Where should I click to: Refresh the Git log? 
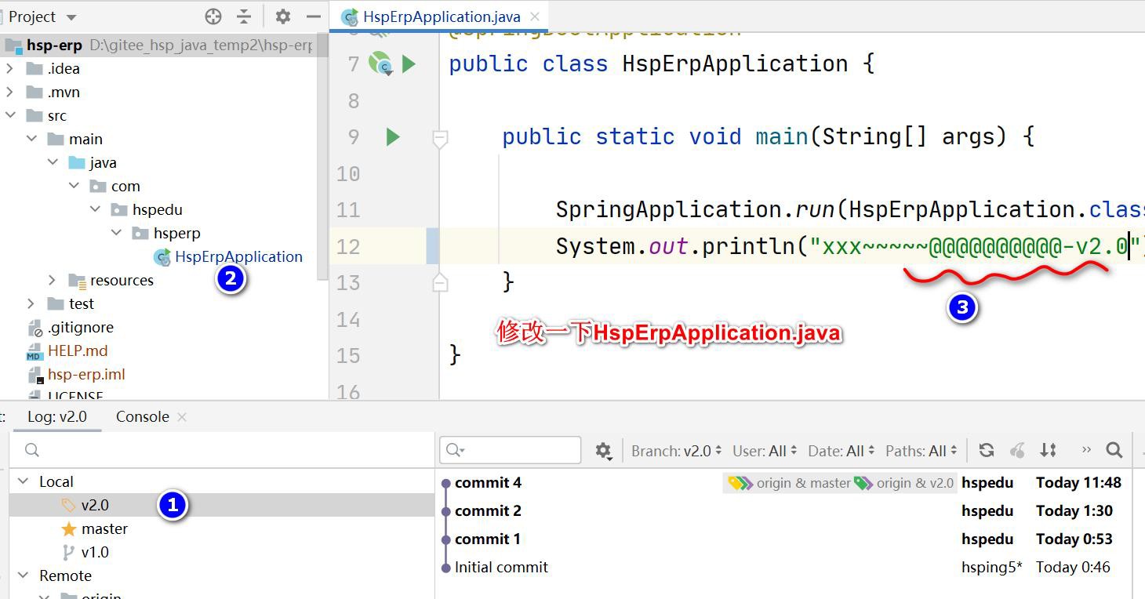987,450
